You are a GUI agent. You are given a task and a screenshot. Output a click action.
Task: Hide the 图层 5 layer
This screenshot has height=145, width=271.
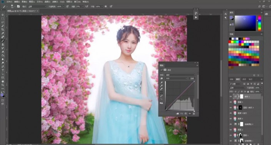[x=231, y=119]
